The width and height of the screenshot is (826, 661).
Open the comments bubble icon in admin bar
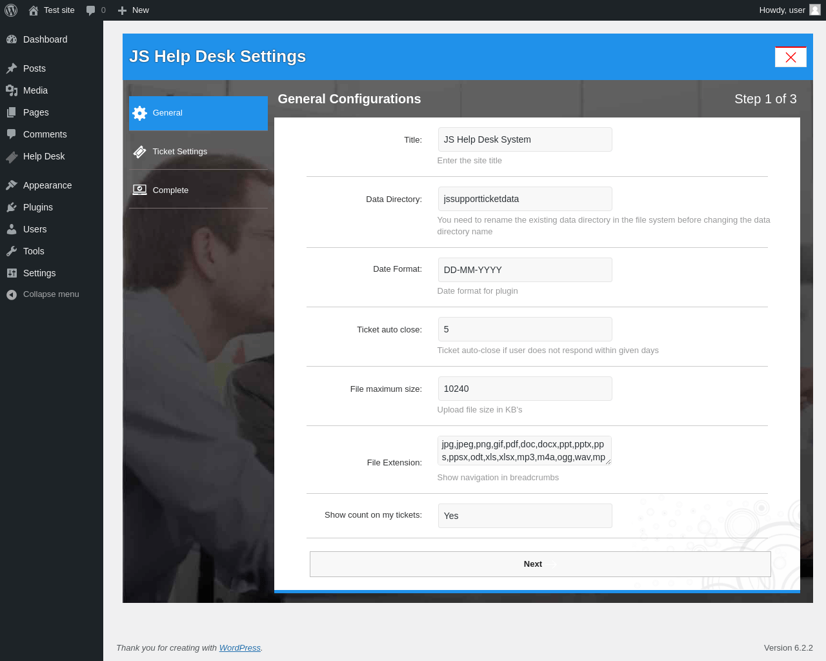[90, 10]
